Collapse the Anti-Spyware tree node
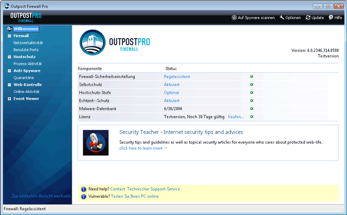The height and width of the screenshot is (215, 347). coord(9,71)
